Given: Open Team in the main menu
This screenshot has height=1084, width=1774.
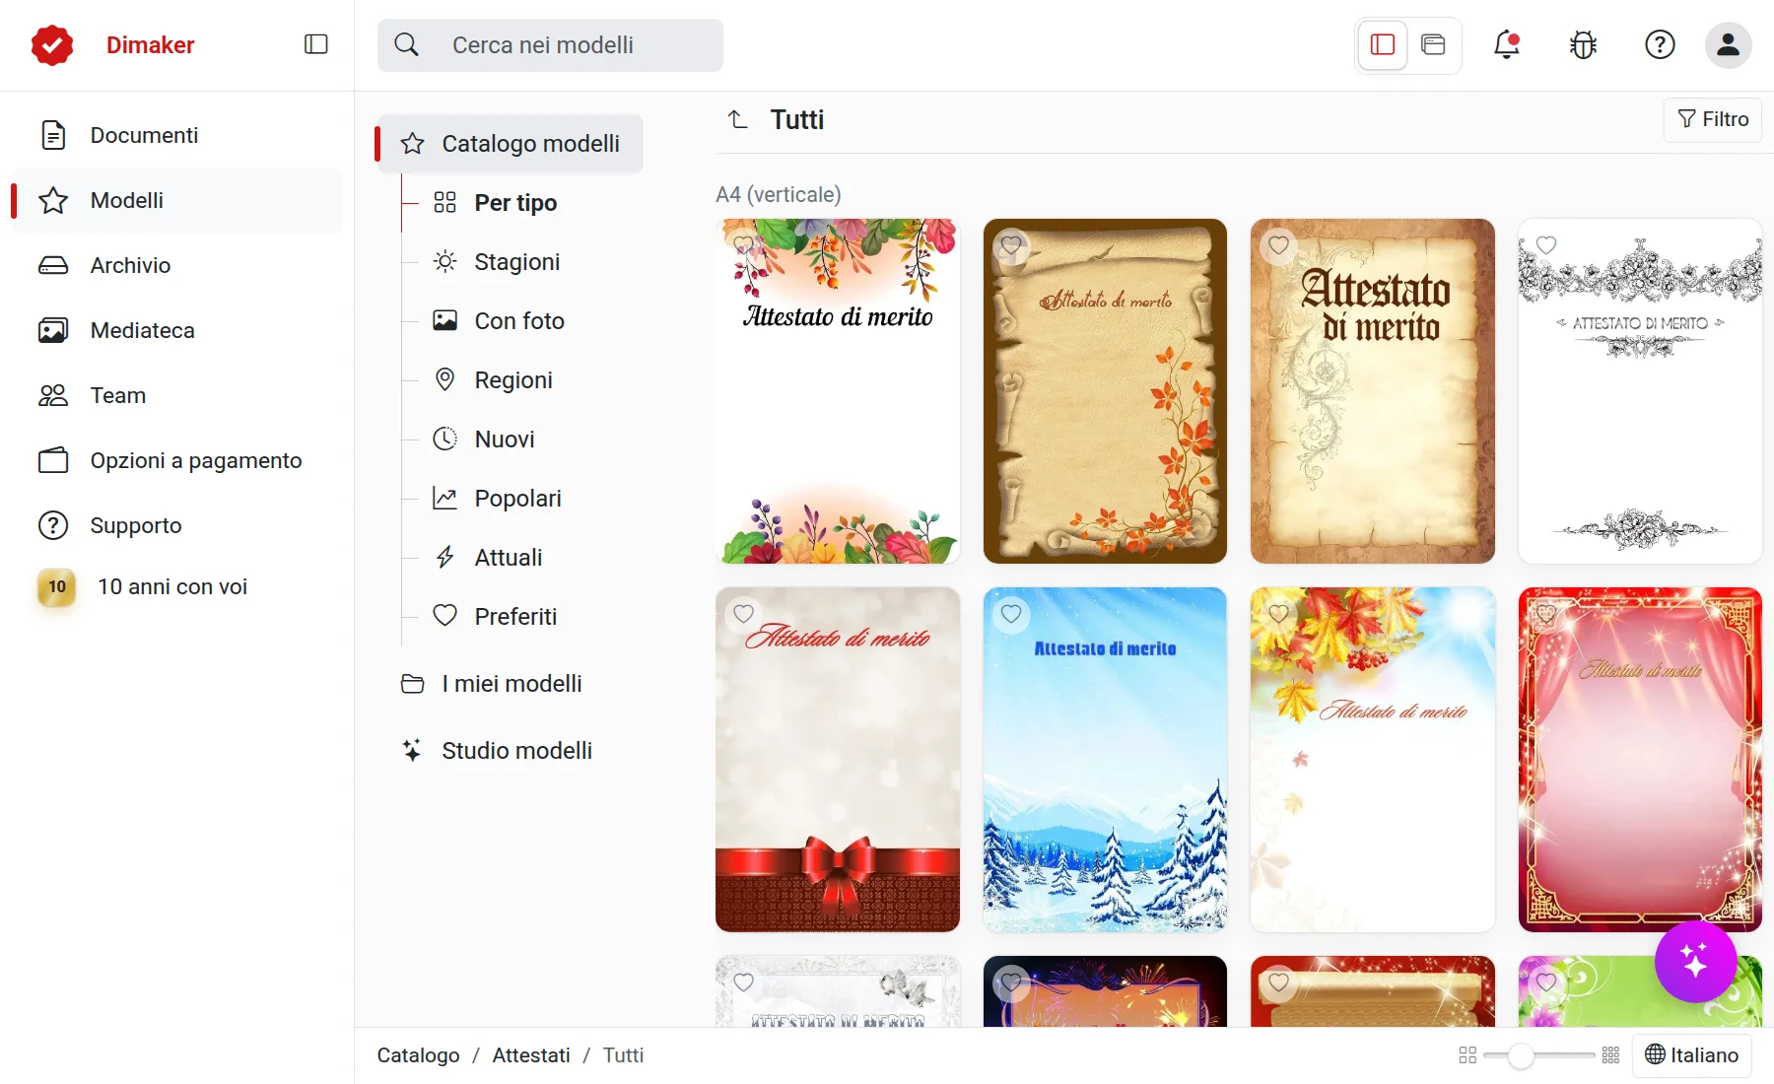Looking at the screenshot, I should coord(177,395).
